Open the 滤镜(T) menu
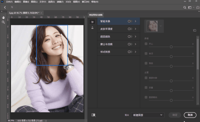Screen dimensions: 200x122 pyautogui.click(x=60, y=2)
